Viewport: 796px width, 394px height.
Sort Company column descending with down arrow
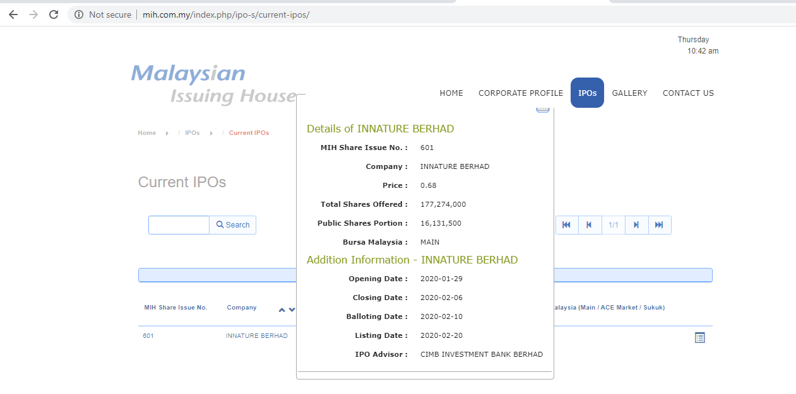click(292, 310)
